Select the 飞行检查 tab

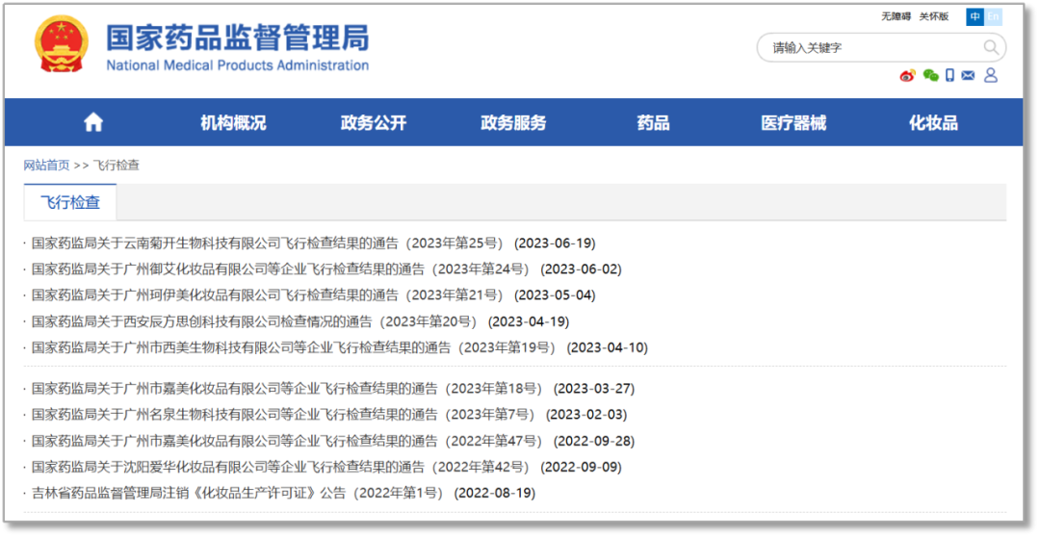pos(70,202)
